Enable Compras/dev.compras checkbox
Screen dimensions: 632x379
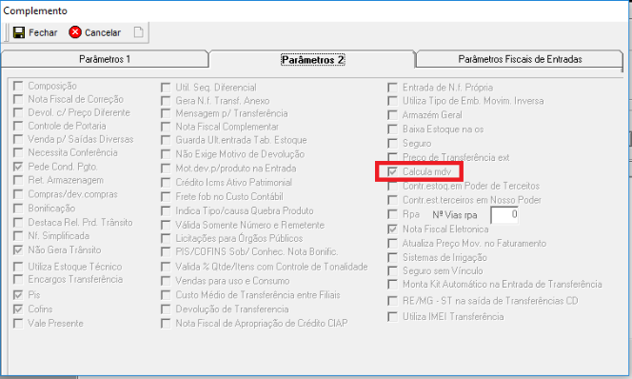point(18,194)
